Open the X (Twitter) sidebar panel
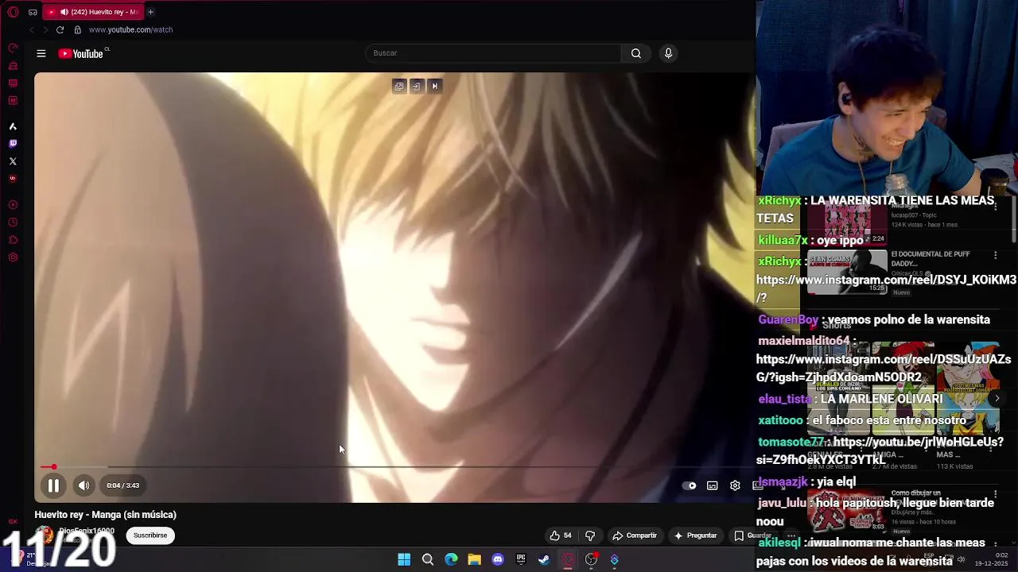 pos(13,161)
